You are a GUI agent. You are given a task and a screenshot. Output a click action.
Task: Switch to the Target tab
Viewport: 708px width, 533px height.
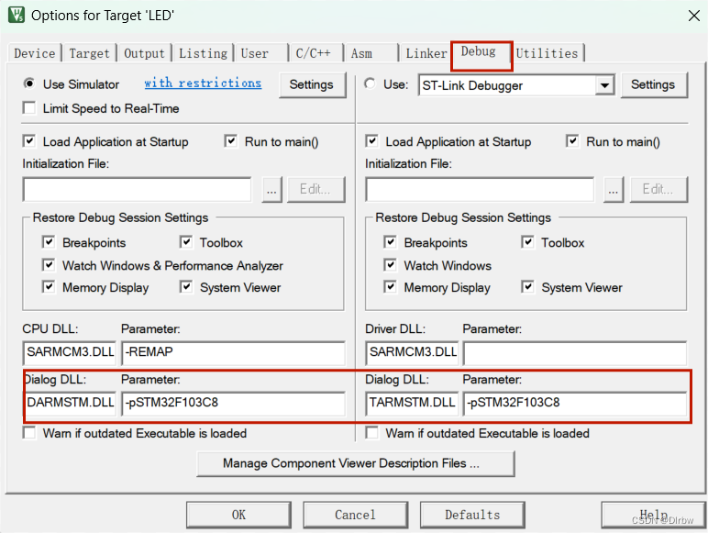pos(89,53)
